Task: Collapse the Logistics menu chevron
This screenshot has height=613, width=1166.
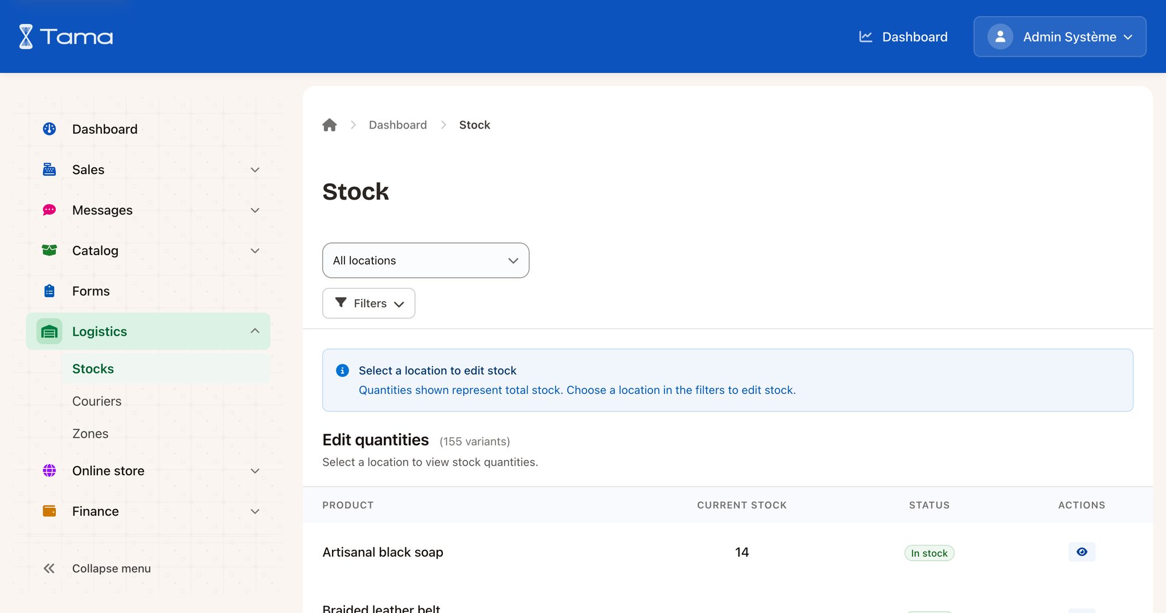Action: pos(255,331)
